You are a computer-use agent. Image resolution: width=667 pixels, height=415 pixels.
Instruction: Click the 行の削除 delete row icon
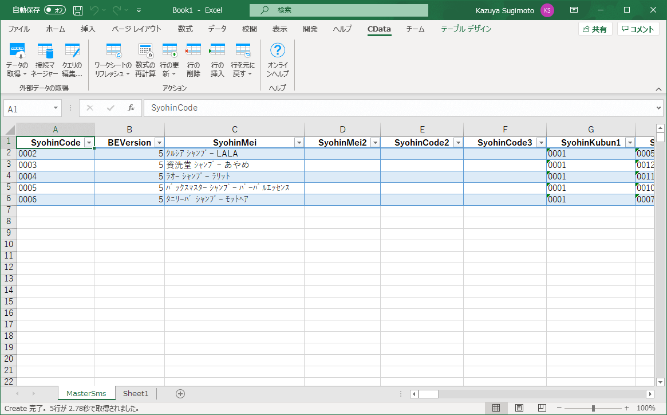point(194,52)
